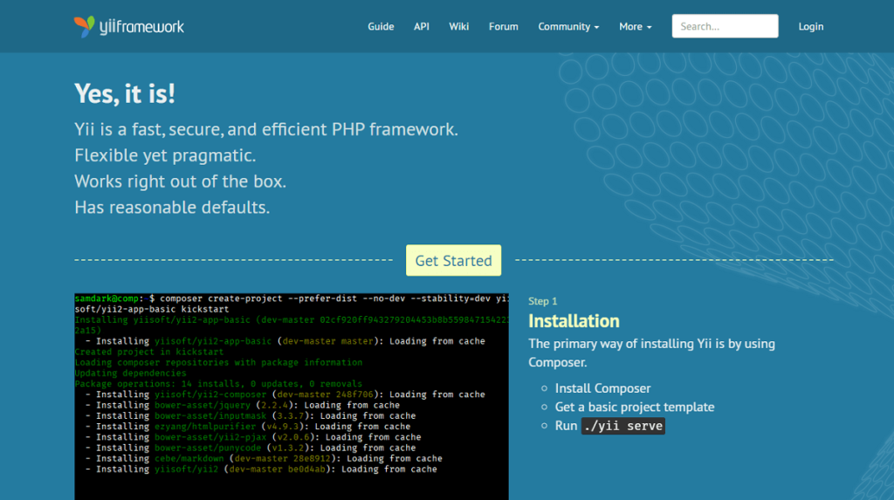This screenshot has height=500, width=894.
Task: Go to the API documentation link
Action: pos(422,26)
